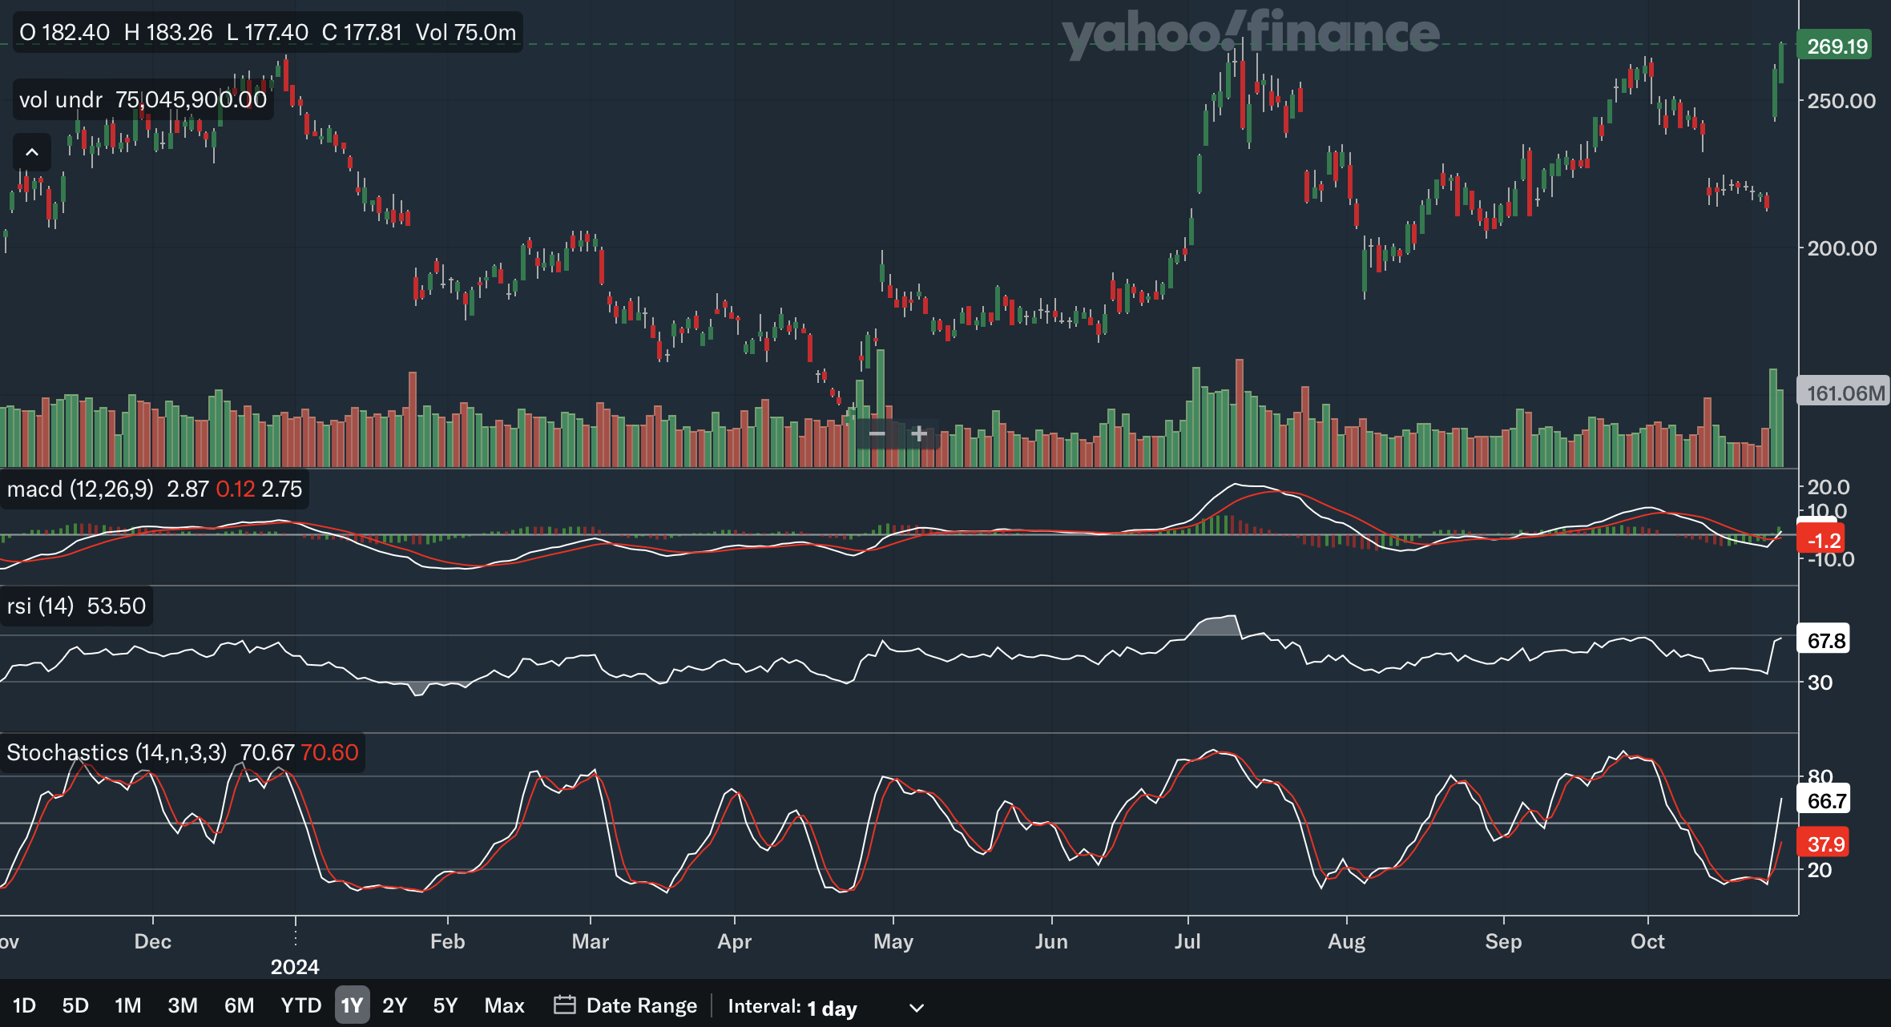
Task: Open the Interval 1 day dropdown arrow
Action: point(917,1008)
